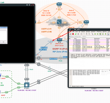
Task: Open the View menu in Wireshark
Action: click(x=76, y=32)
